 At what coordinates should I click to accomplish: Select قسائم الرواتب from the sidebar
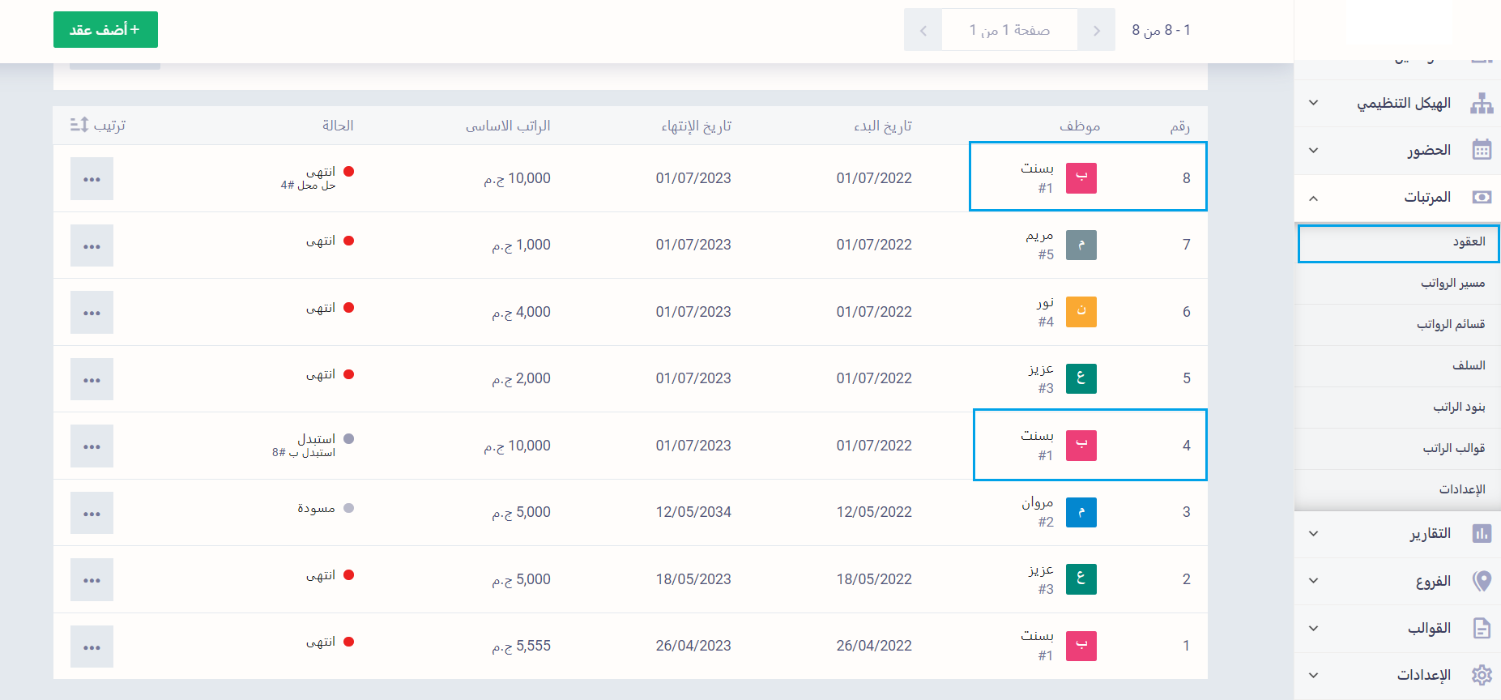tap(1450, 325)
